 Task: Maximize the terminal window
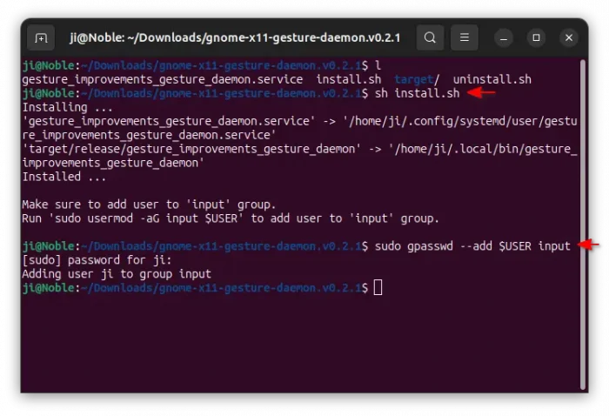pyautogui.click(x=537, y=38)
